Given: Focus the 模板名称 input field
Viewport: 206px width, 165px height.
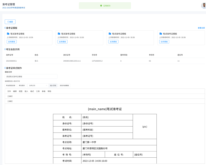Looking at the screenshot, I should point(31,76).
